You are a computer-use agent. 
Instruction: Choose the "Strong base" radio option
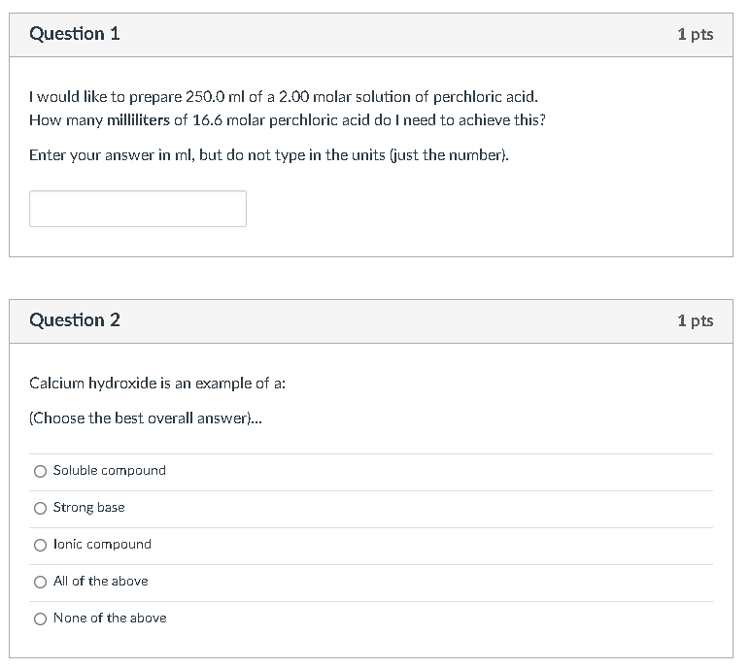(40, 508)
